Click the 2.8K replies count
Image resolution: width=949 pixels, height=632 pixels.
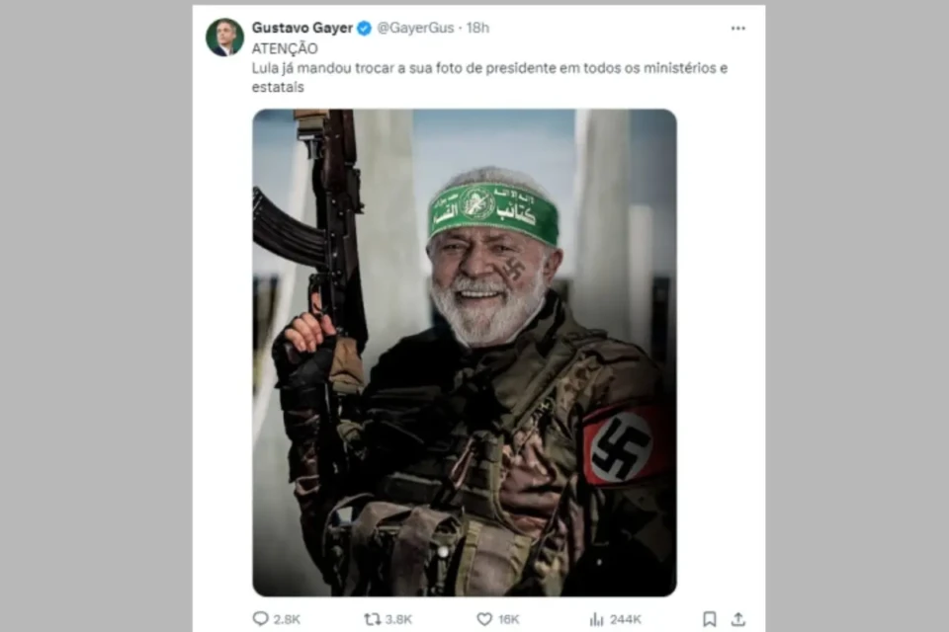point(287,619)
